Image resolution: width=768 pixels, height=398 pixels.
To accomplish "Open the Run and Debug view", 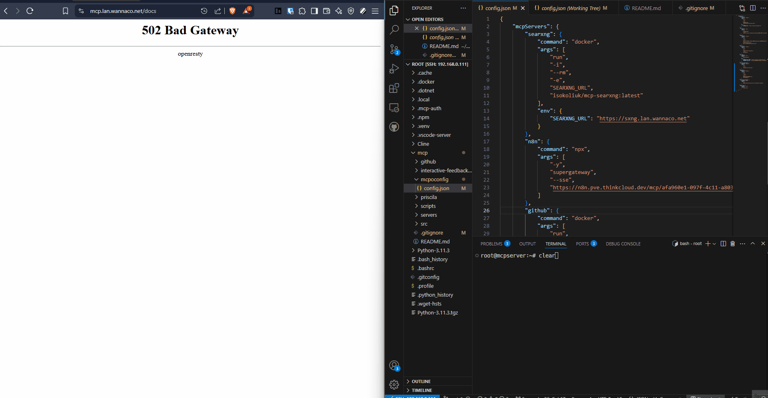I will [394, 69].
